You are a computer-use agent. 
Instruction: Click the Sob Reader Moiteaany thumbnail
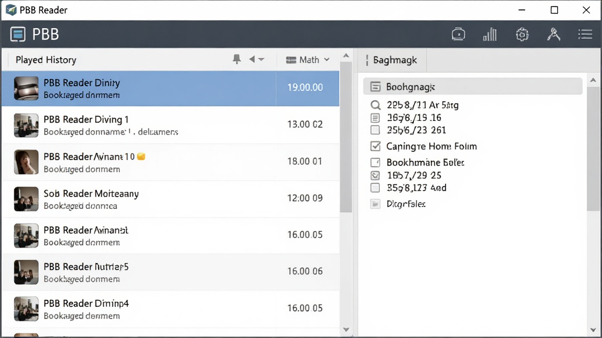(x=26, y=199)
